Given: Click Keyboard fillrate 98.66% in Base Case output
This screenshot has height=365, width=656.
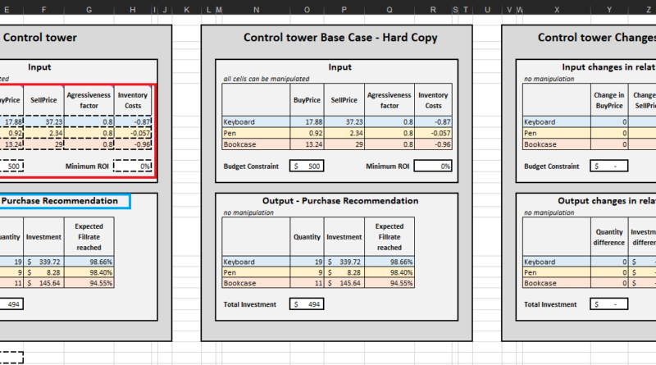Looking at the screenshot, I should pos(389,262).
